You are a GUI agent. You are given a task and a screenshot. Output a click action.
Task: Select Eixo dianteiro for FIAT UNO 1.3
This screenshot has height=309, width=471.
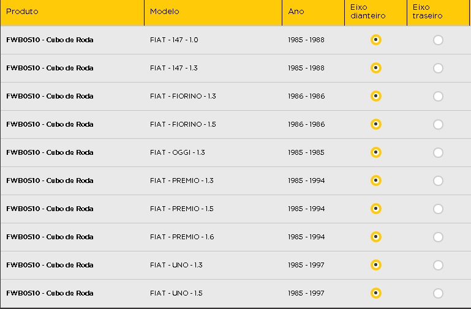(x=376, y=265)
